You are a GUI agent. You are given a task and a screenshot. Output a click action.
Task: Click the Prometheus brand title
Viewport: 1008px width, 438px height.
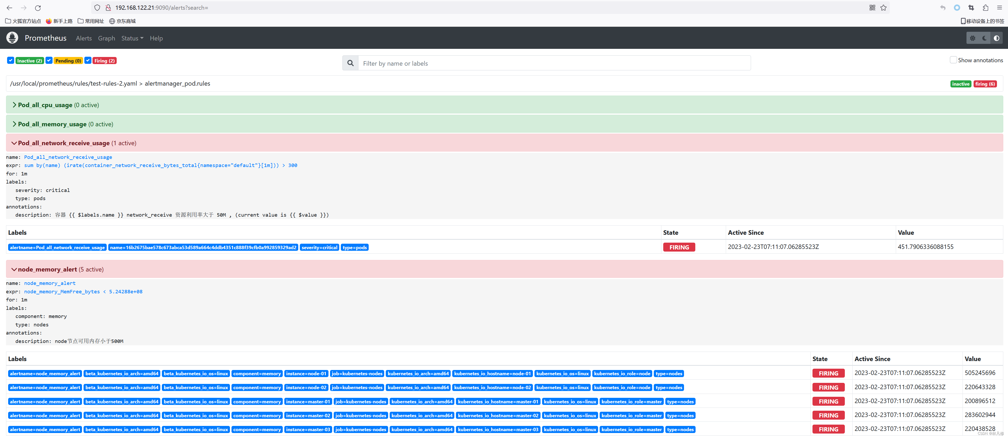(x=45, y=38)
